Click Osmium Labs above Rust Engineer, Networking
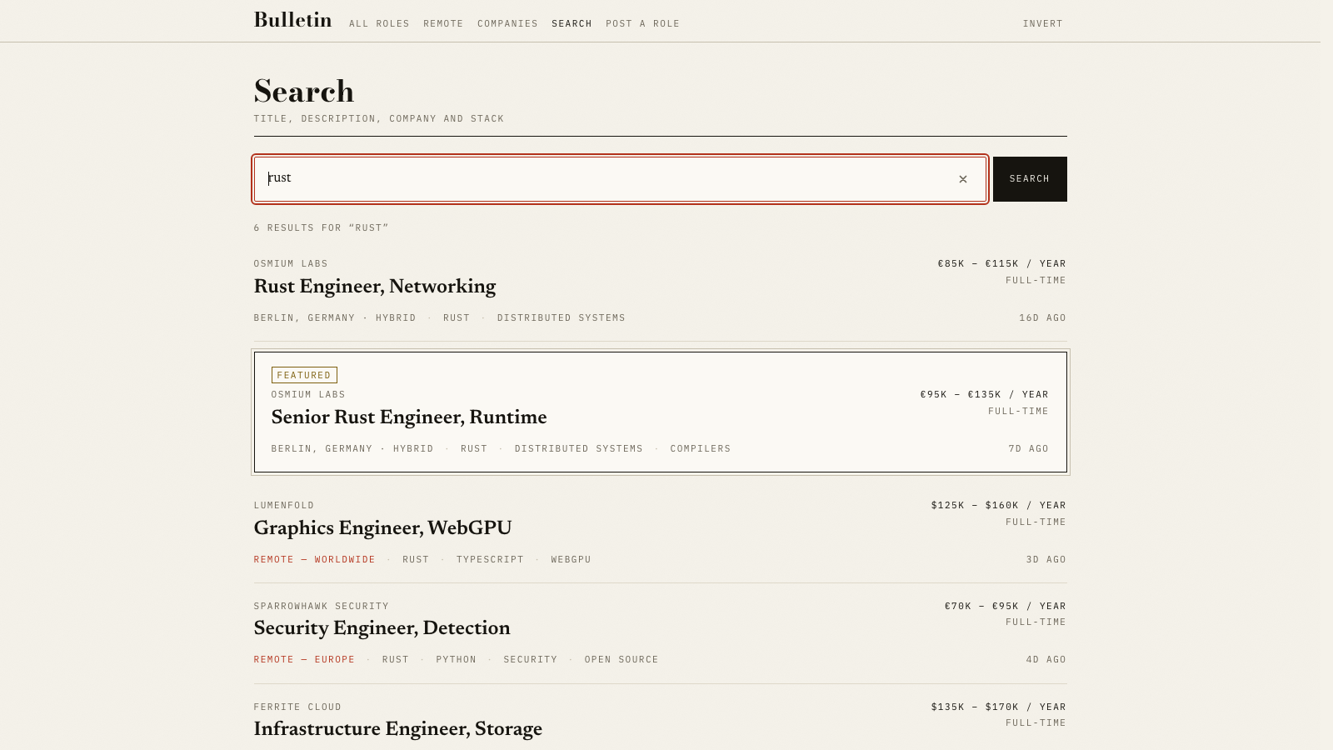This screenshot has height=750, width=1333. point(291,264)
